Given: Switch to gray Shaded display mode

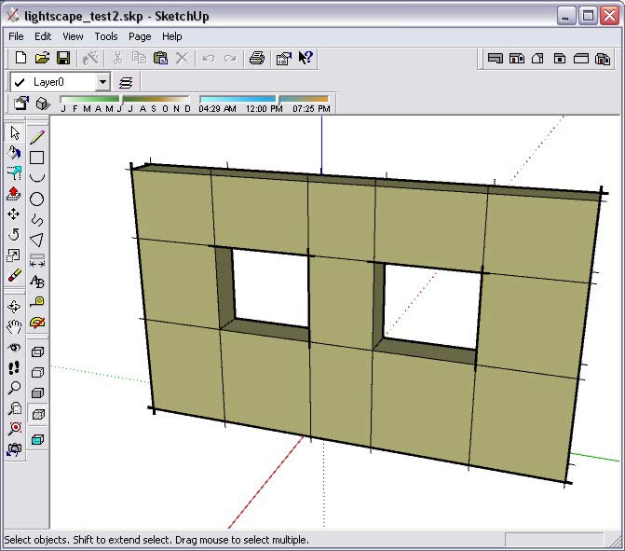Looking at the screenshot, I should click(37, 393).
